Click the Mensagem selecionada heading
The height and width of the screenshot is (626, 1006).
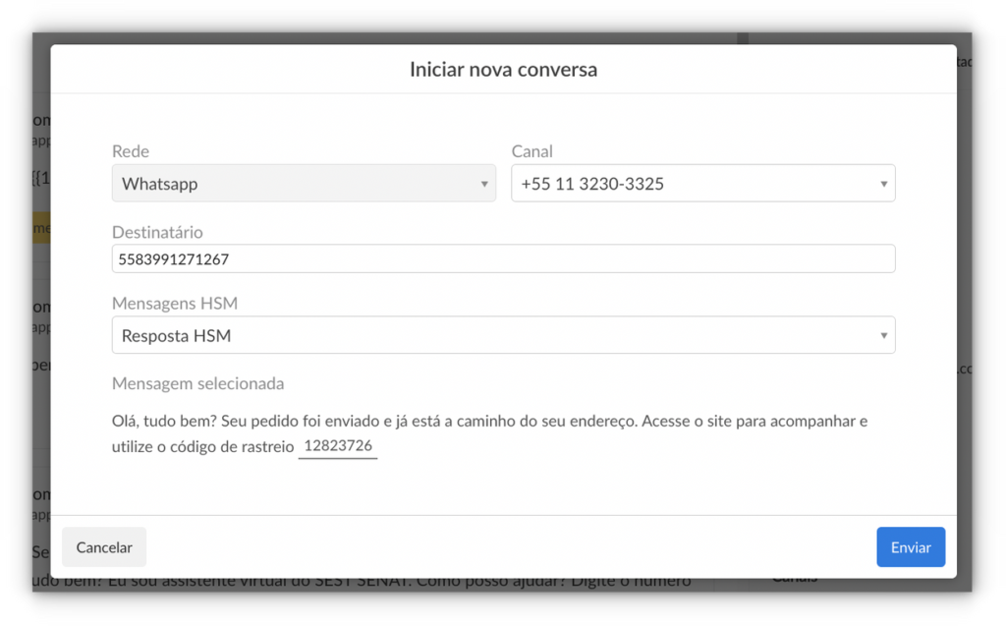point(197,383)
